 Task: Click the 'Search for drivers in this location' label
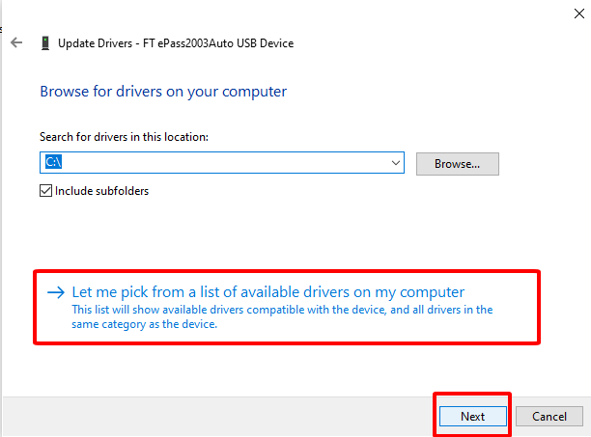pos(124,137)
